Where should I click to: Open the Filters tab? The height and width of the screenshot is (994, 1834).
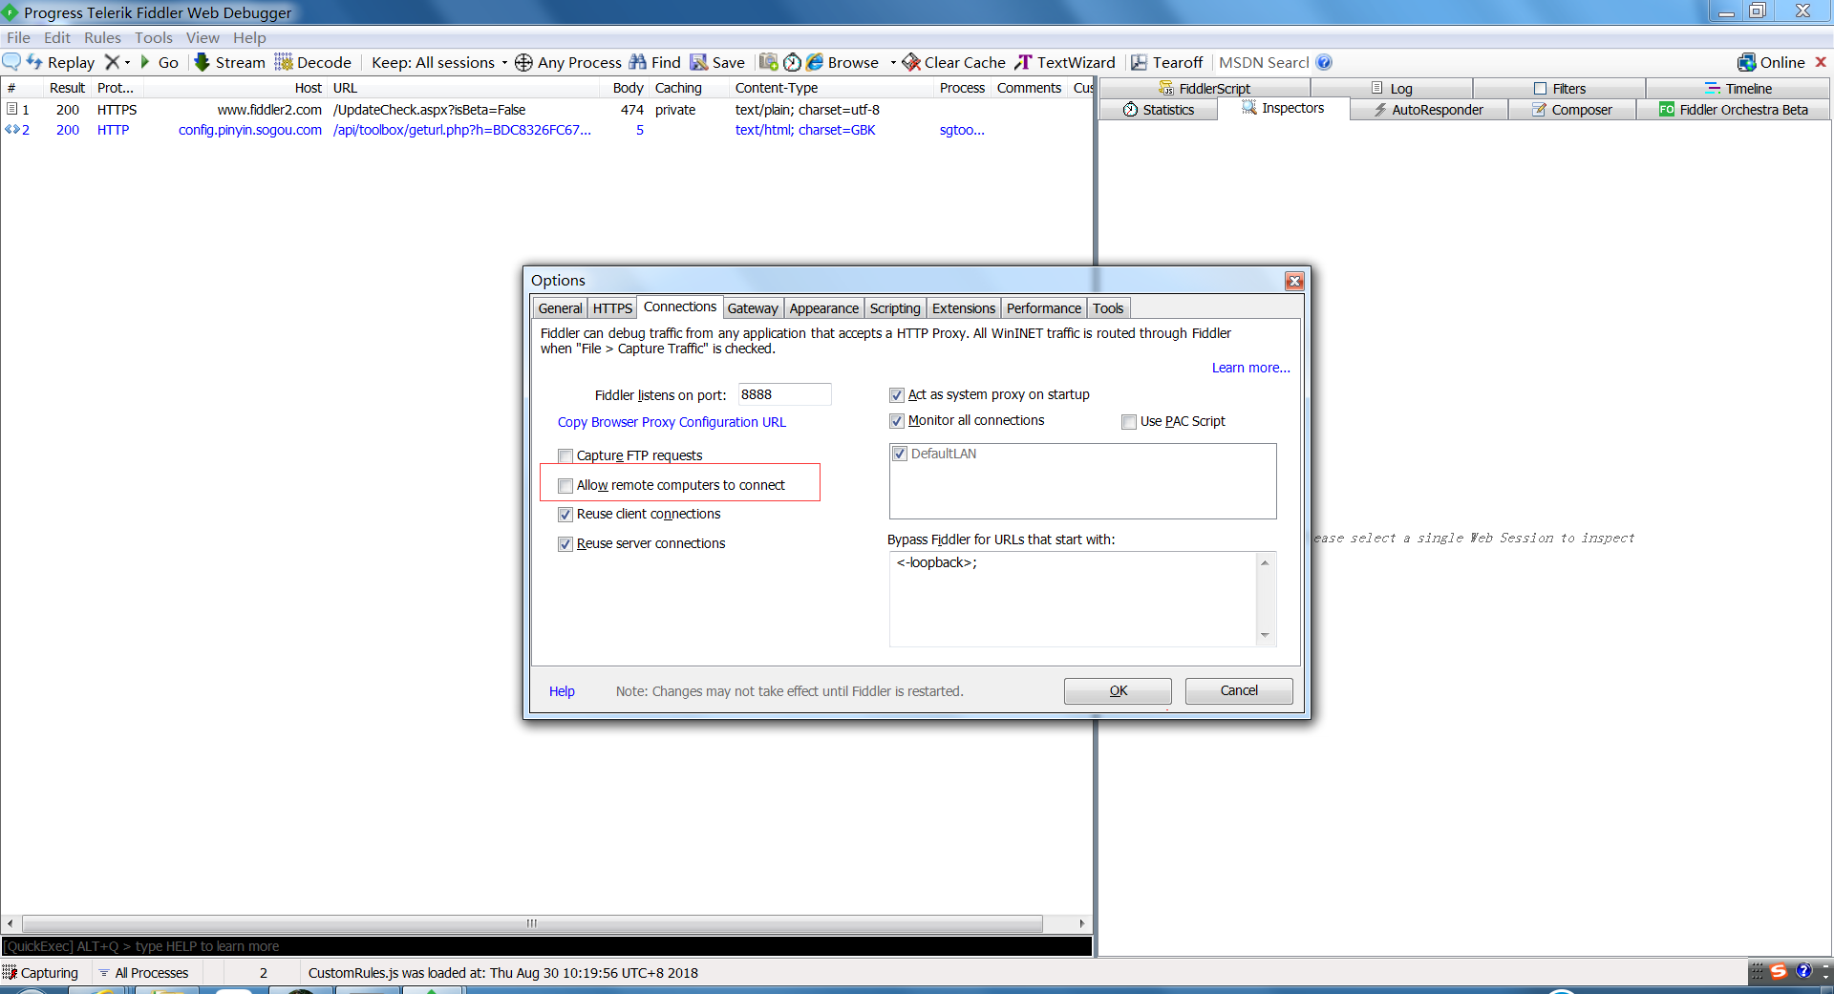click(x=1560, y=88)
